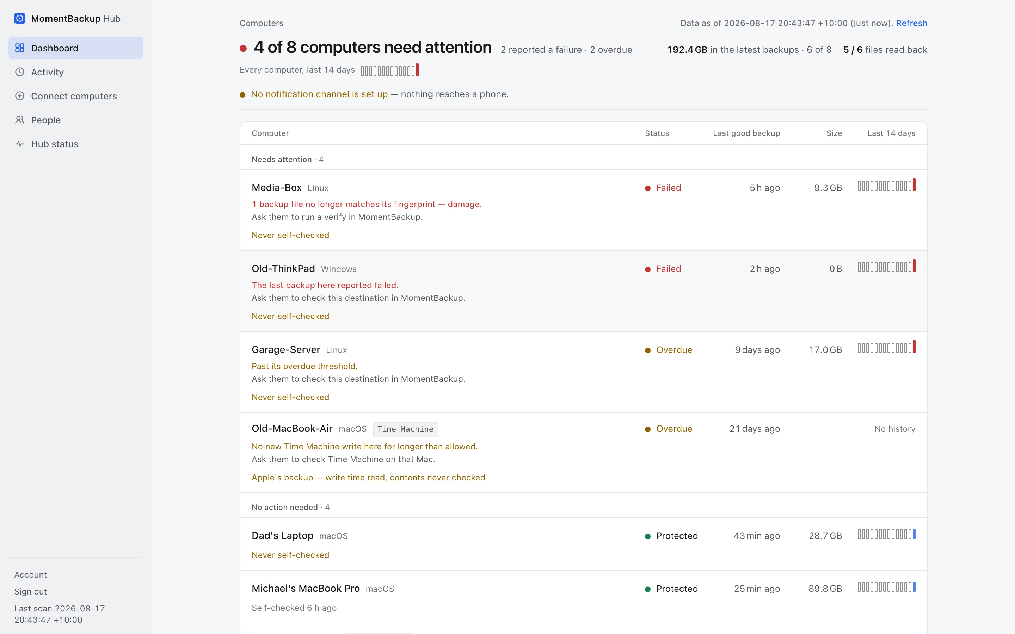Refresh the dashboard data

pos(911,23)
